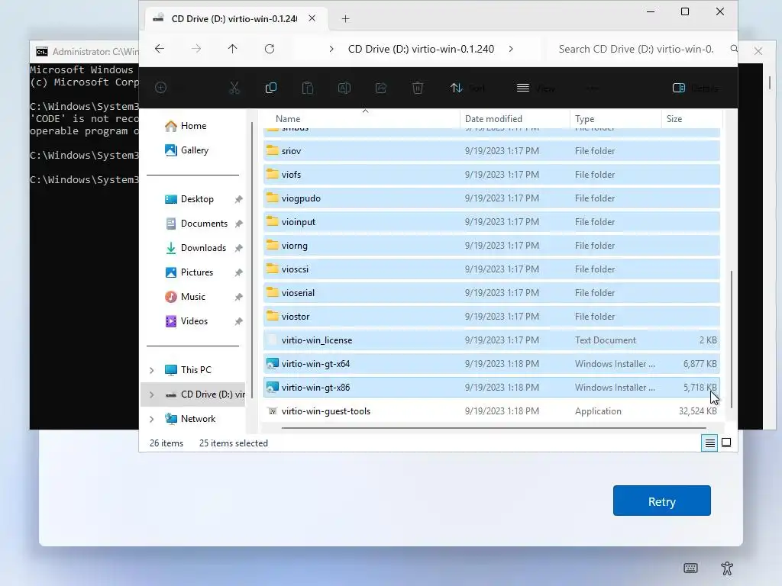Viewport: 782px width, 586px height.
Task: Select the virtio-win-gt-x64 installer
Action: coord(491,364)
